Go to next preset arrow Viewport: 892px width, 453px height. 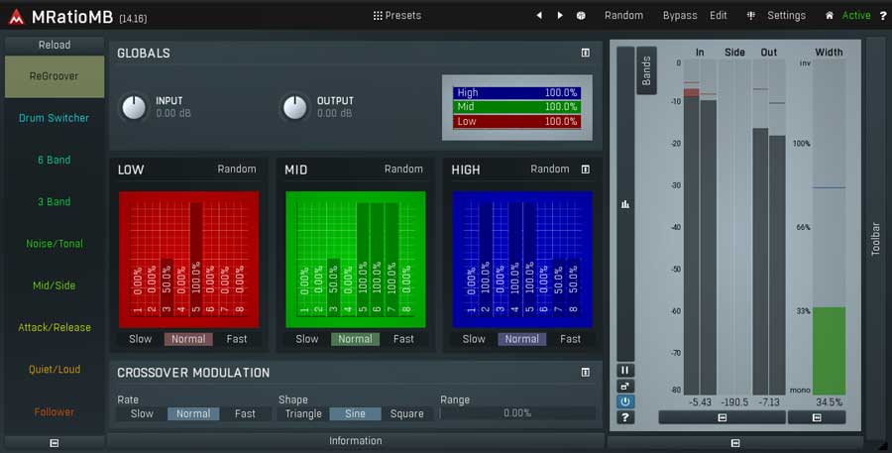coord(560,16)
